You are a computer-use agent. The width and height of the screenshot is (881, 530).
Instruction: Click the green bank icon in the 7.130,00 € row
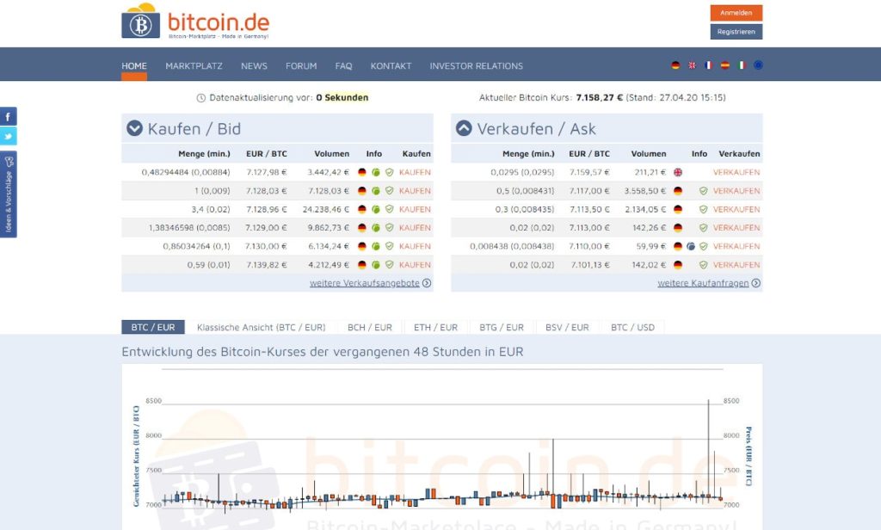376,247
